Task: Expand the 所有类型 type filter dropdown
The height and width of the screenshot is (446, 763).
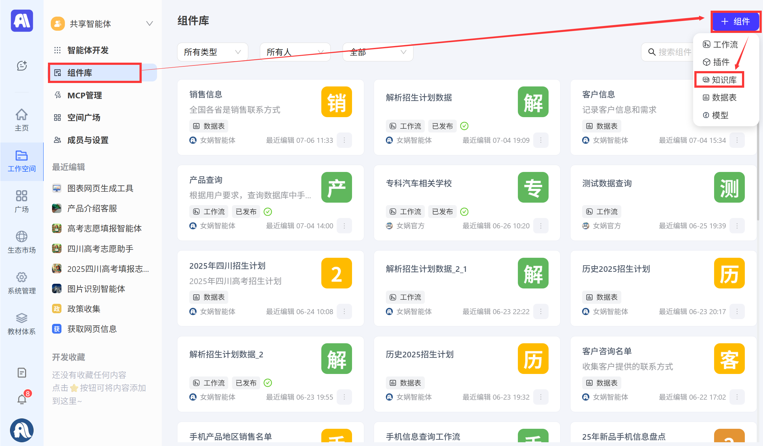Action: (213, 52)
